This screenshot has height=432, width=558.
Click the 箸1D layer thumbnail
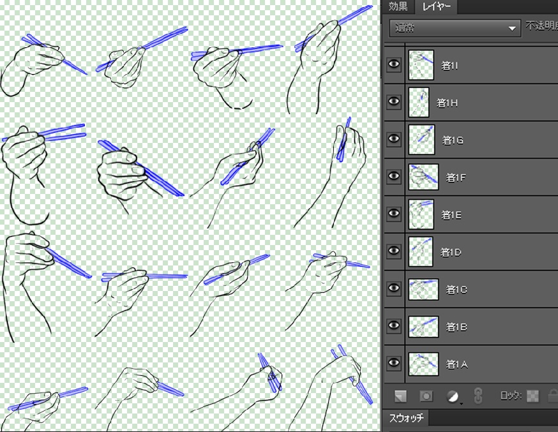click(x=421, y=251)
